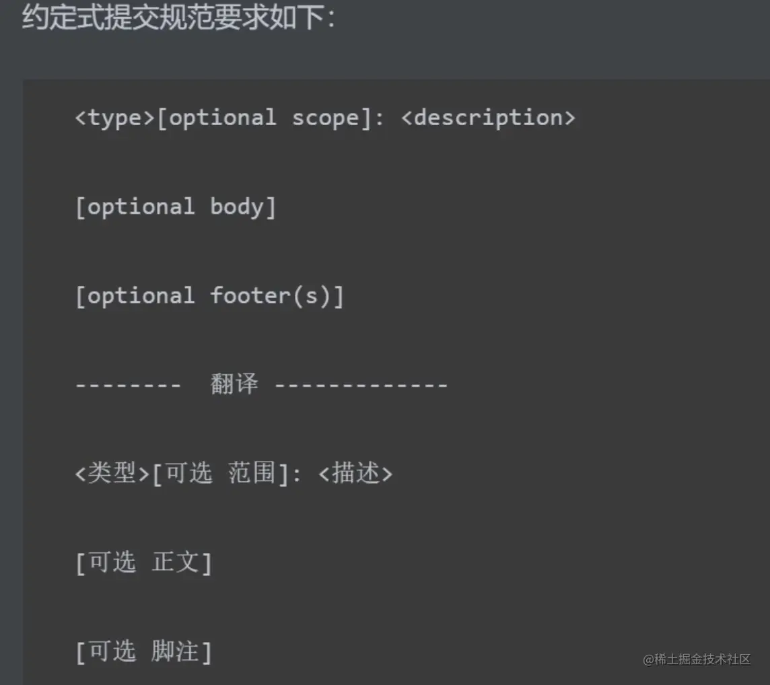
Task: Click the 脚注 text
Action: pyautogui.click(x=176, y=651)
